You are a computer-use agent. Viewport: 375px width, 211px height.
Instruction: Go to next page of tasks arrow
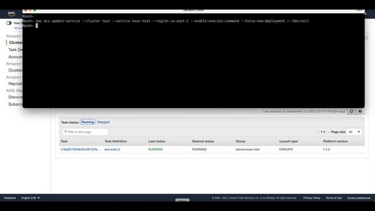point(328,132)
